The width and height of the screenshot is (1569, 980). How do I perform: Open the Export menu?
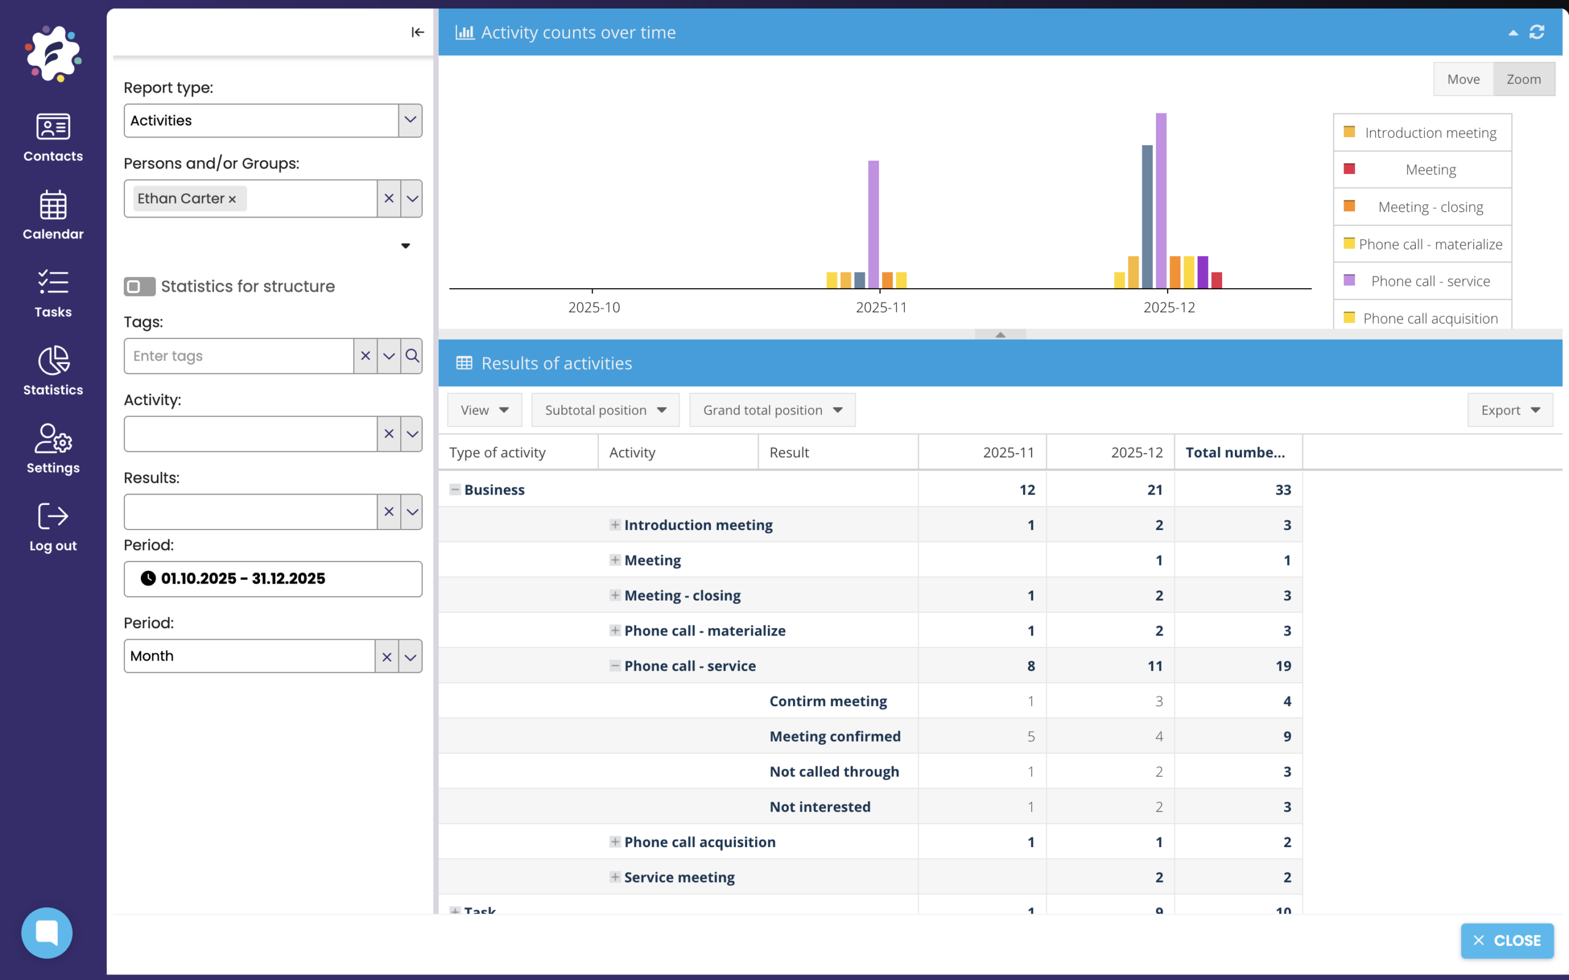(x=1510, y=409)
